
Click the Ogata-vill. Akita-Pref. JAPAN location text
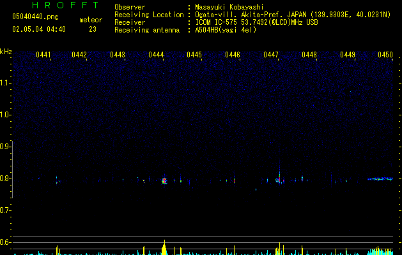[x=293, y=15]
